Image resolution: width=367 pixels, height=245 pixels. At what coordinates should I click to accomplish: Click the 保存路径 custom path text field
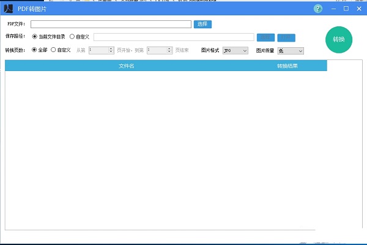[x=174, y=37]
